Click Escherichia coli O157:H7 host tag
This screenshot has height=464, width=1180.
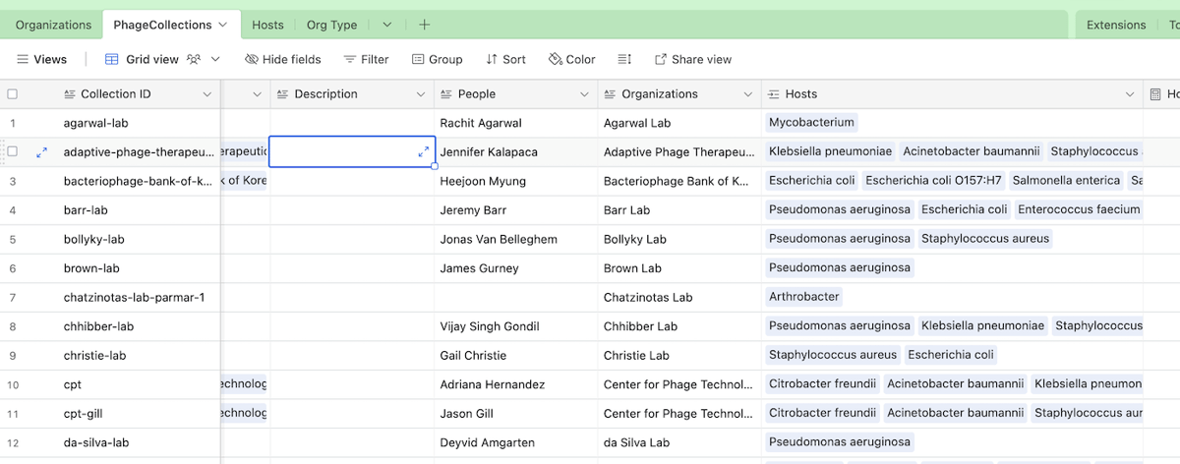click(x=933, y=181)
